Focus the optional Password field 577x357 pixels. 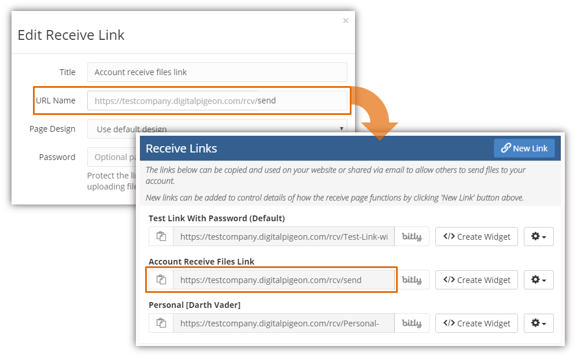tap(113, 157)
